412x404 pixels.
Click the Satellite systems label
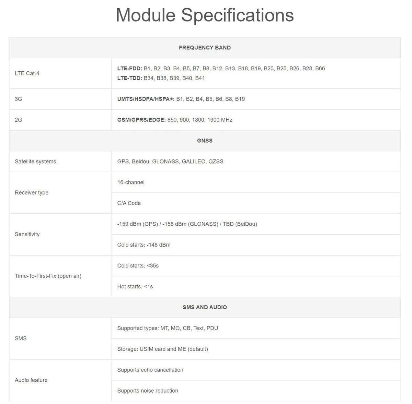coord(35,162)
